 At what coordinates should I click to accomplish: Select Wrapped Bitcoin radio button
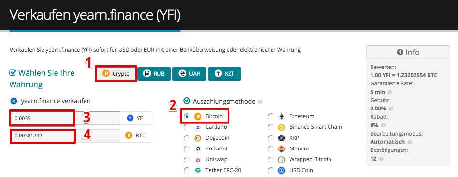tap(271, 160)
